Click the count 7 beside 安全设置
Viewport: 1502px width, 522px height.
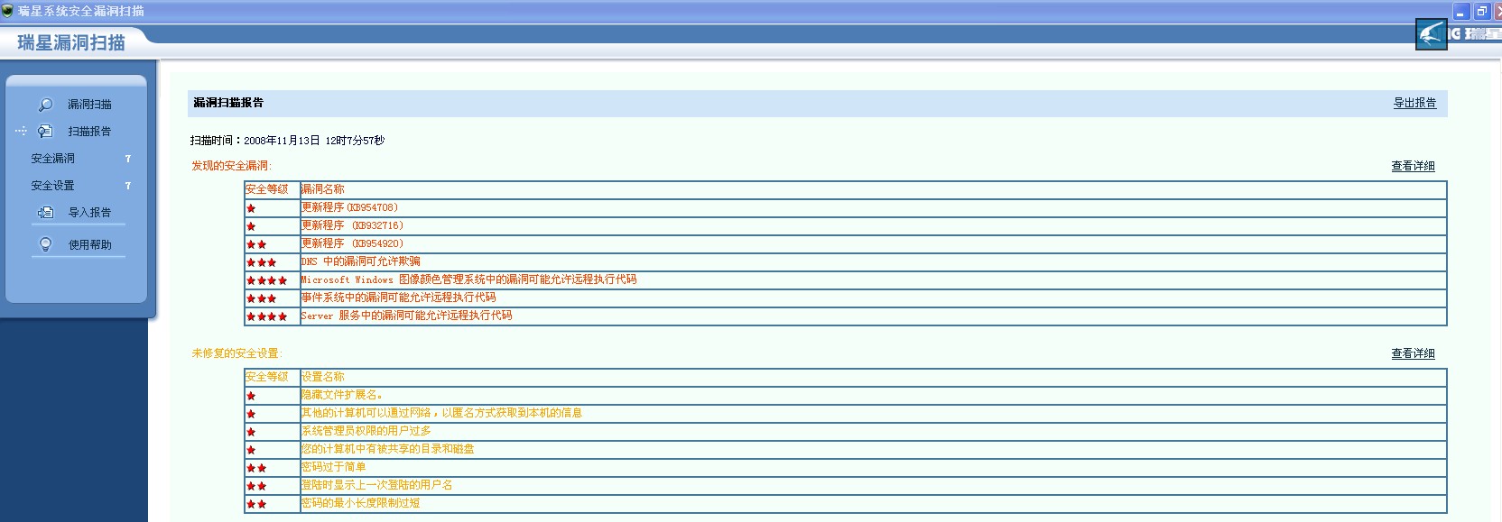pos(128,186)
